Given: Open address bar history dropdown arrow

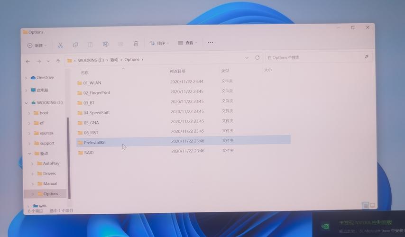Looking at the screenshot, I should 247,58.
